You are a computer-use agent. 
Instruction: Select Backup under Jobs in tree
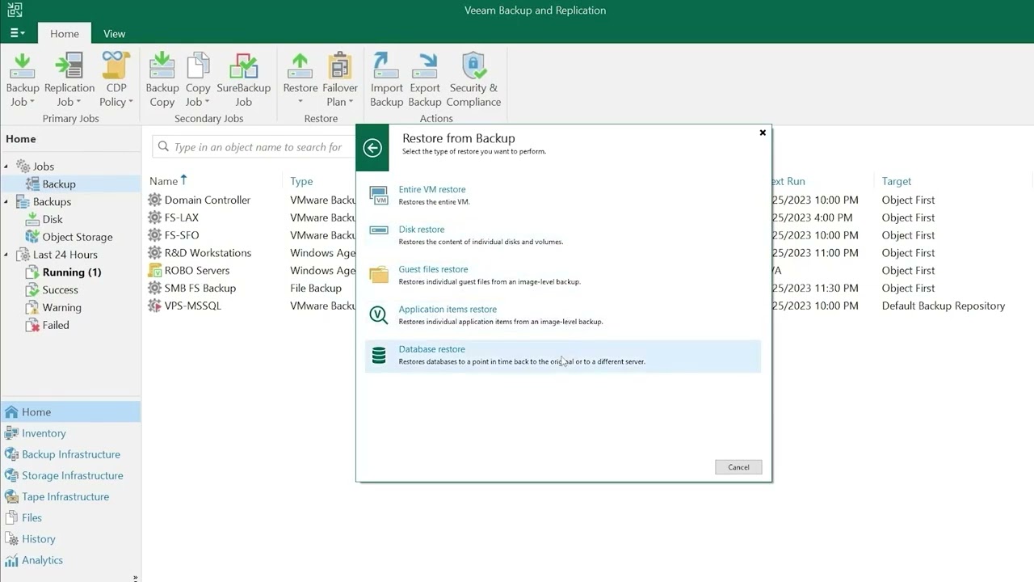59,184
